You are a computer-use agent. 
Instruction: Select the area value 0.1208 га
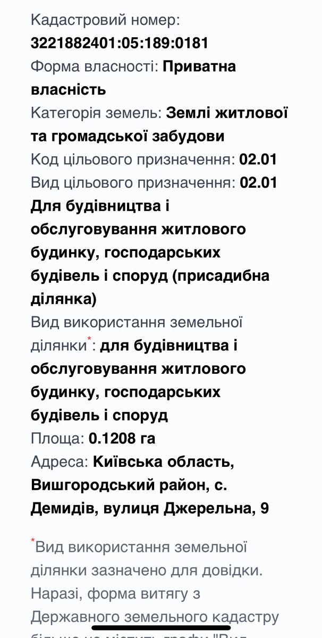point(122,439)
